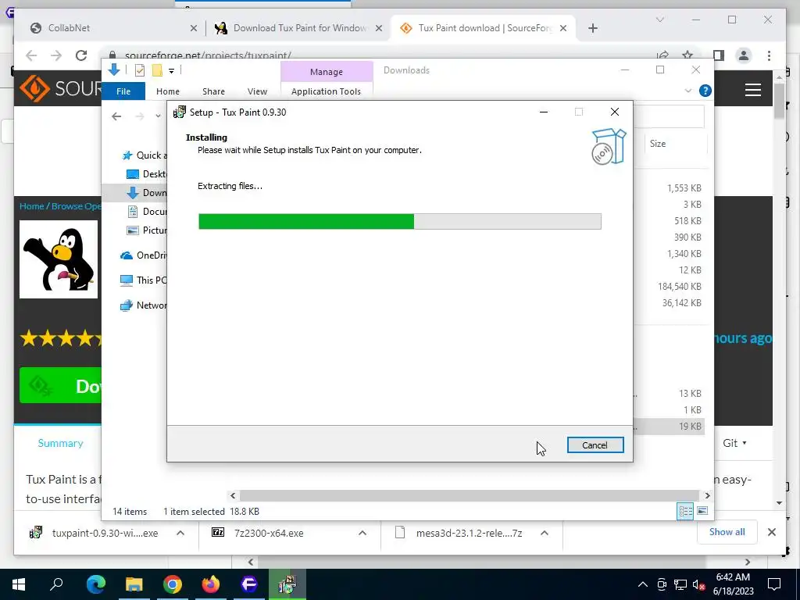
Task: Click the Explorer help icon
Action: 705,91
